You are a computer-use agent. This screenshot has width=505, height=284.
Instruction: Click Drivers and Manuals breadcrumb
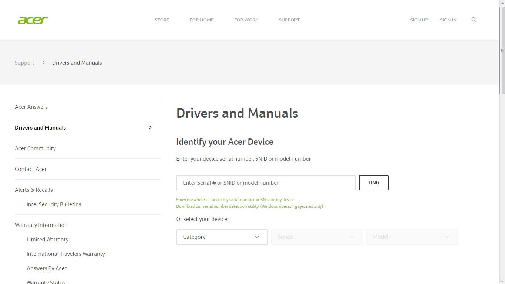point(77,63)
